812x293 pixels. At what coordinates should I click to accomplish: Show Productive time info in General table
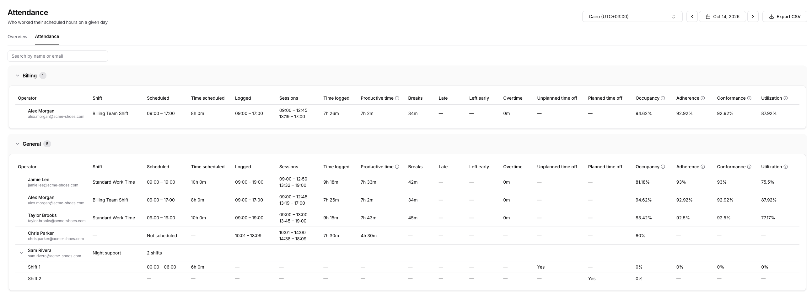(397, 167)
